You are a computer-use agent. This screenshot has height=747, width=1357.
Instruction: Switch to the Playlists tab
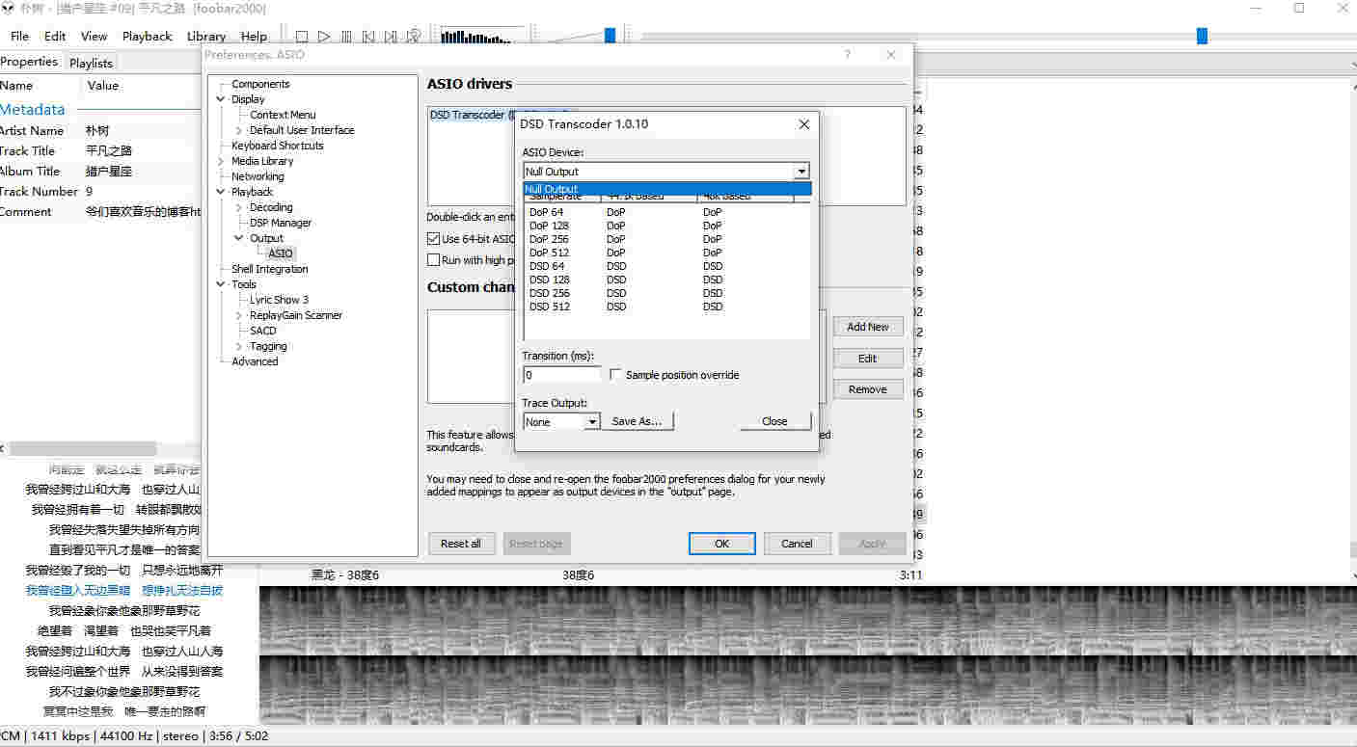[x=91, y=63]
